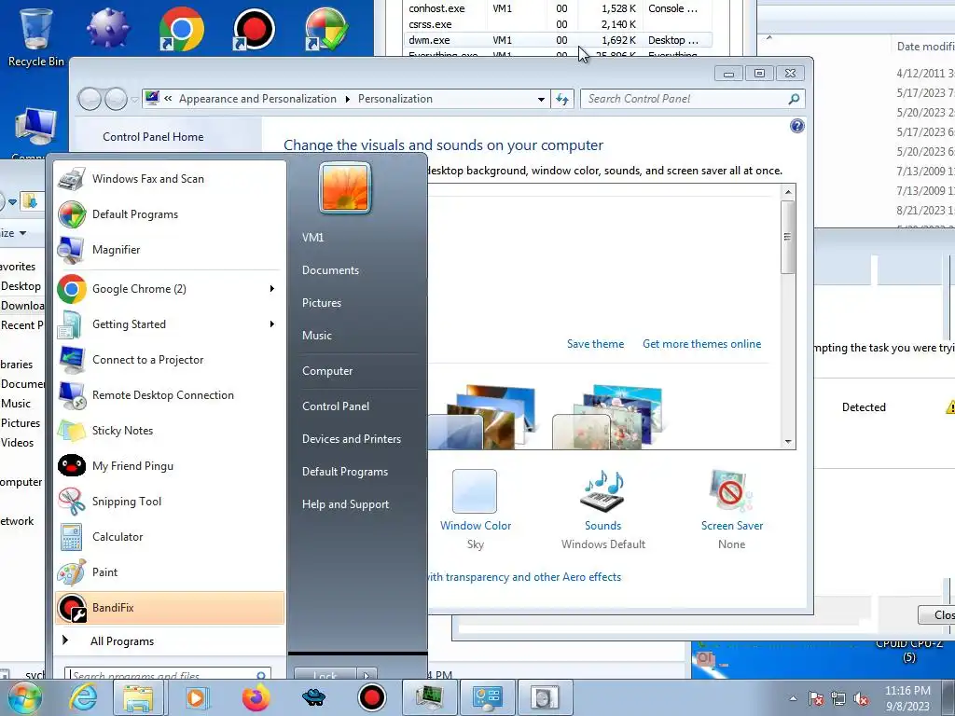Open VM1 personal folder
This screenshot has width=955, height=716.
313,238
